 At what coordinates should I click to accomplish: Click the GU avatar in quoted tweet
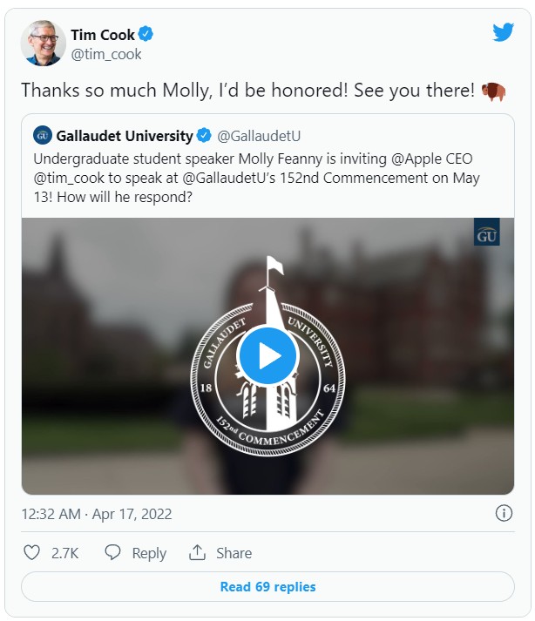pyautogui.click(x=43, y=136)
